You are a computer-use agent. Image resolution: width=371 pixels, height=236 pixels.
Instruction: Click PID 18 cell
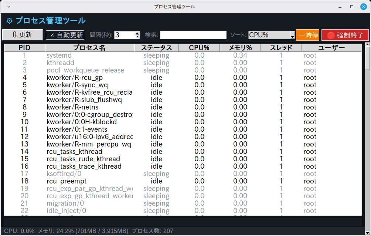tap(25, 181)
